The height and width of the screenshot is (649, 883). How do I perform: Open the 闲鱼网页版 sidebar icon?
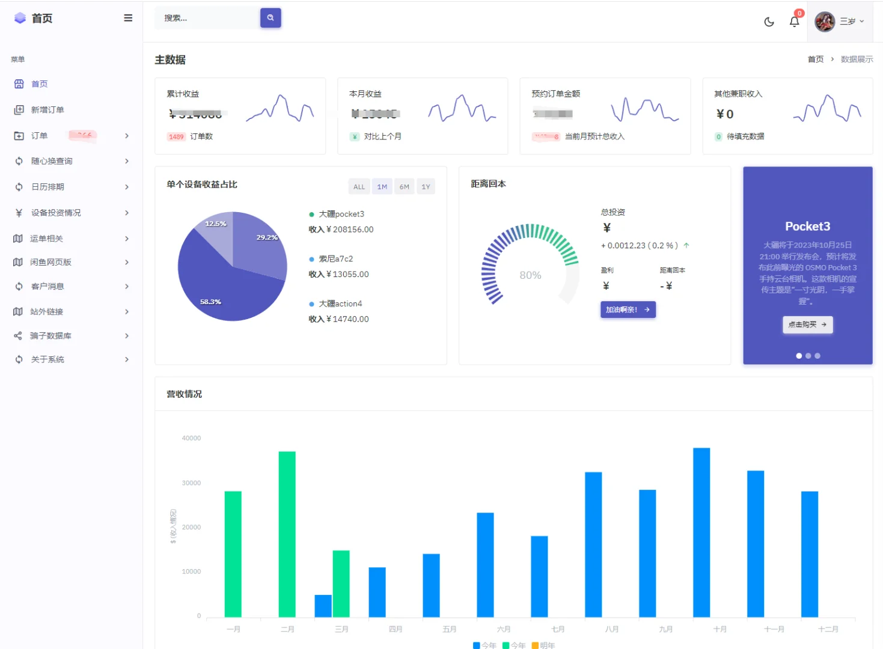(x=19, y=262)
